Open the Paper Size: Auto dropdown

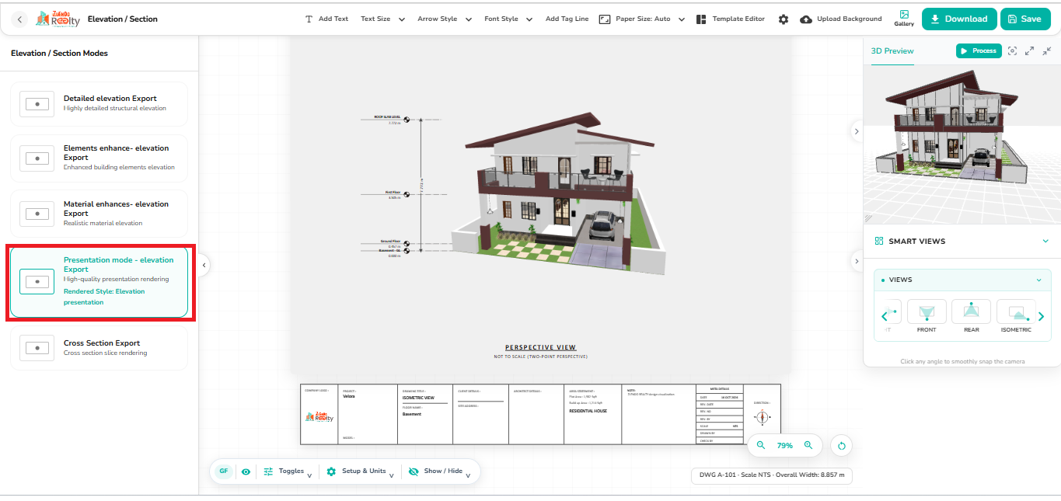click(x=642, y=19)
